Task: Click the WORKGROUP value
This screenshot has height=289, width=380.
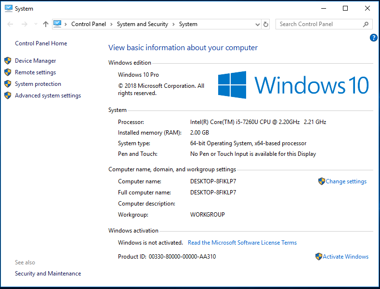Action: tap(208, 215)
